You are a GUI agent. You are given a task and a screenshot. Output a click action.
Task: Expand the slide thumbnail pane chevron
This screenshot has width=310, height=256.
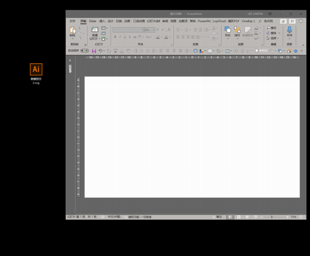tap(70, 60)
